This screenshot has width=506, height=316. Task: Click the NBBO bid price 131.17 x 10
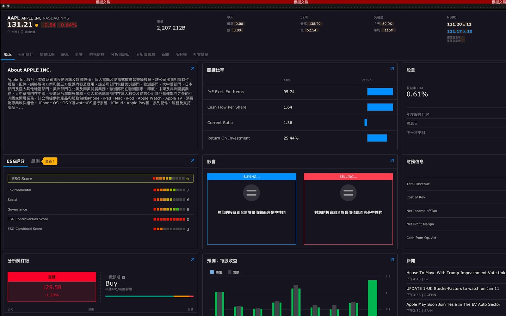coord(460,31)
